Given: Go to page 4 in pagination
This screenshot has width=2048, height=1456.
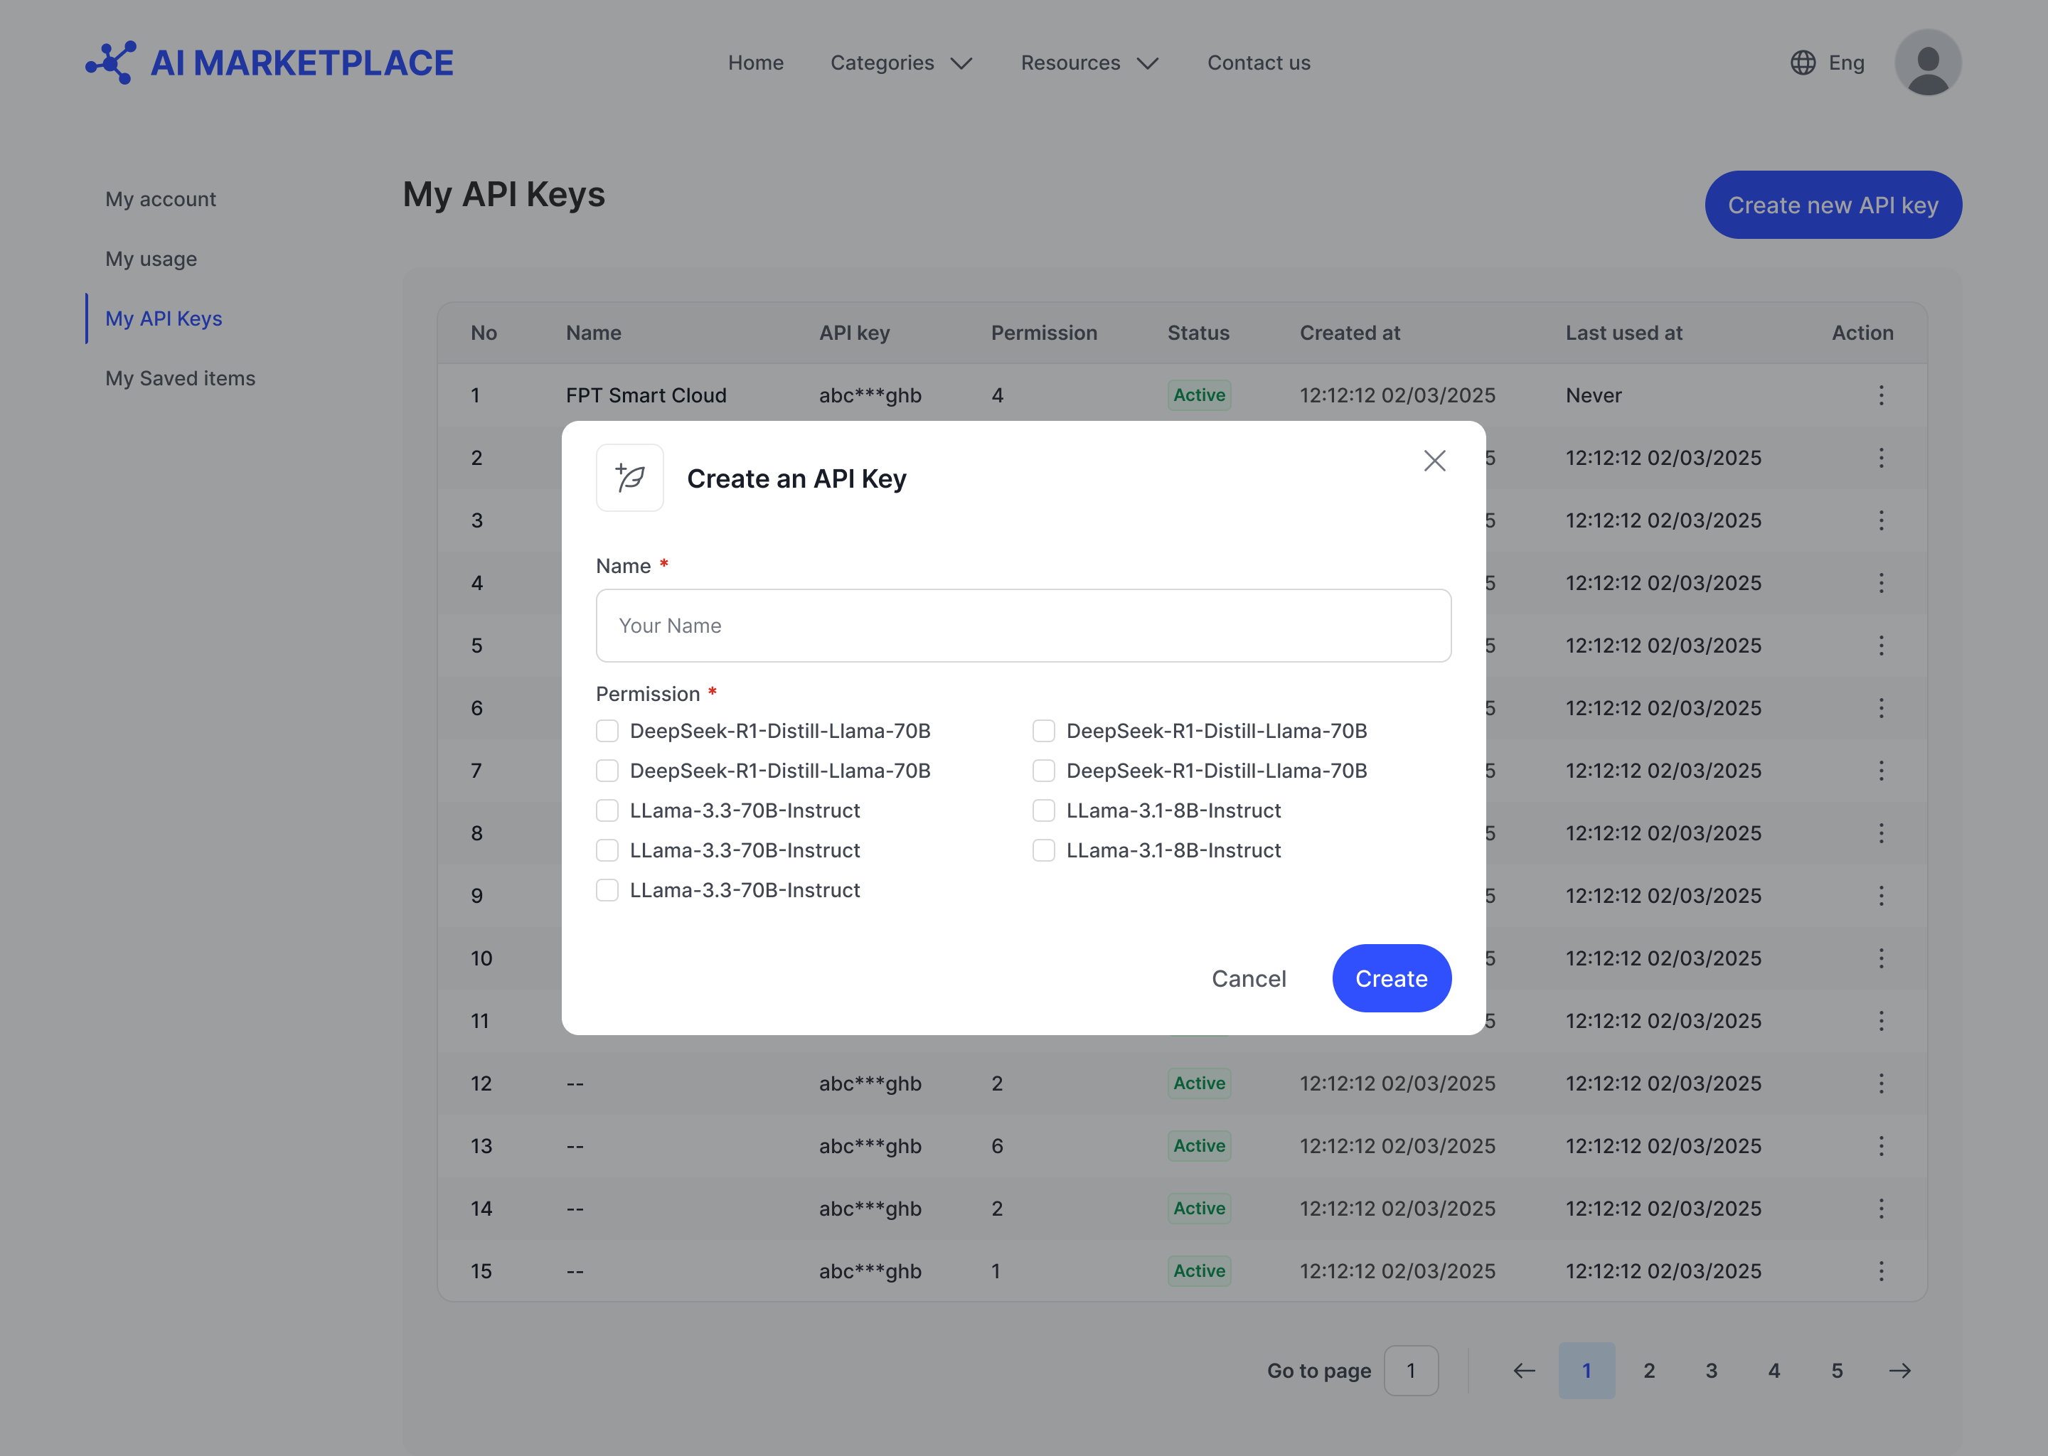Looking at the screenshot, I should [1774, 1371].
